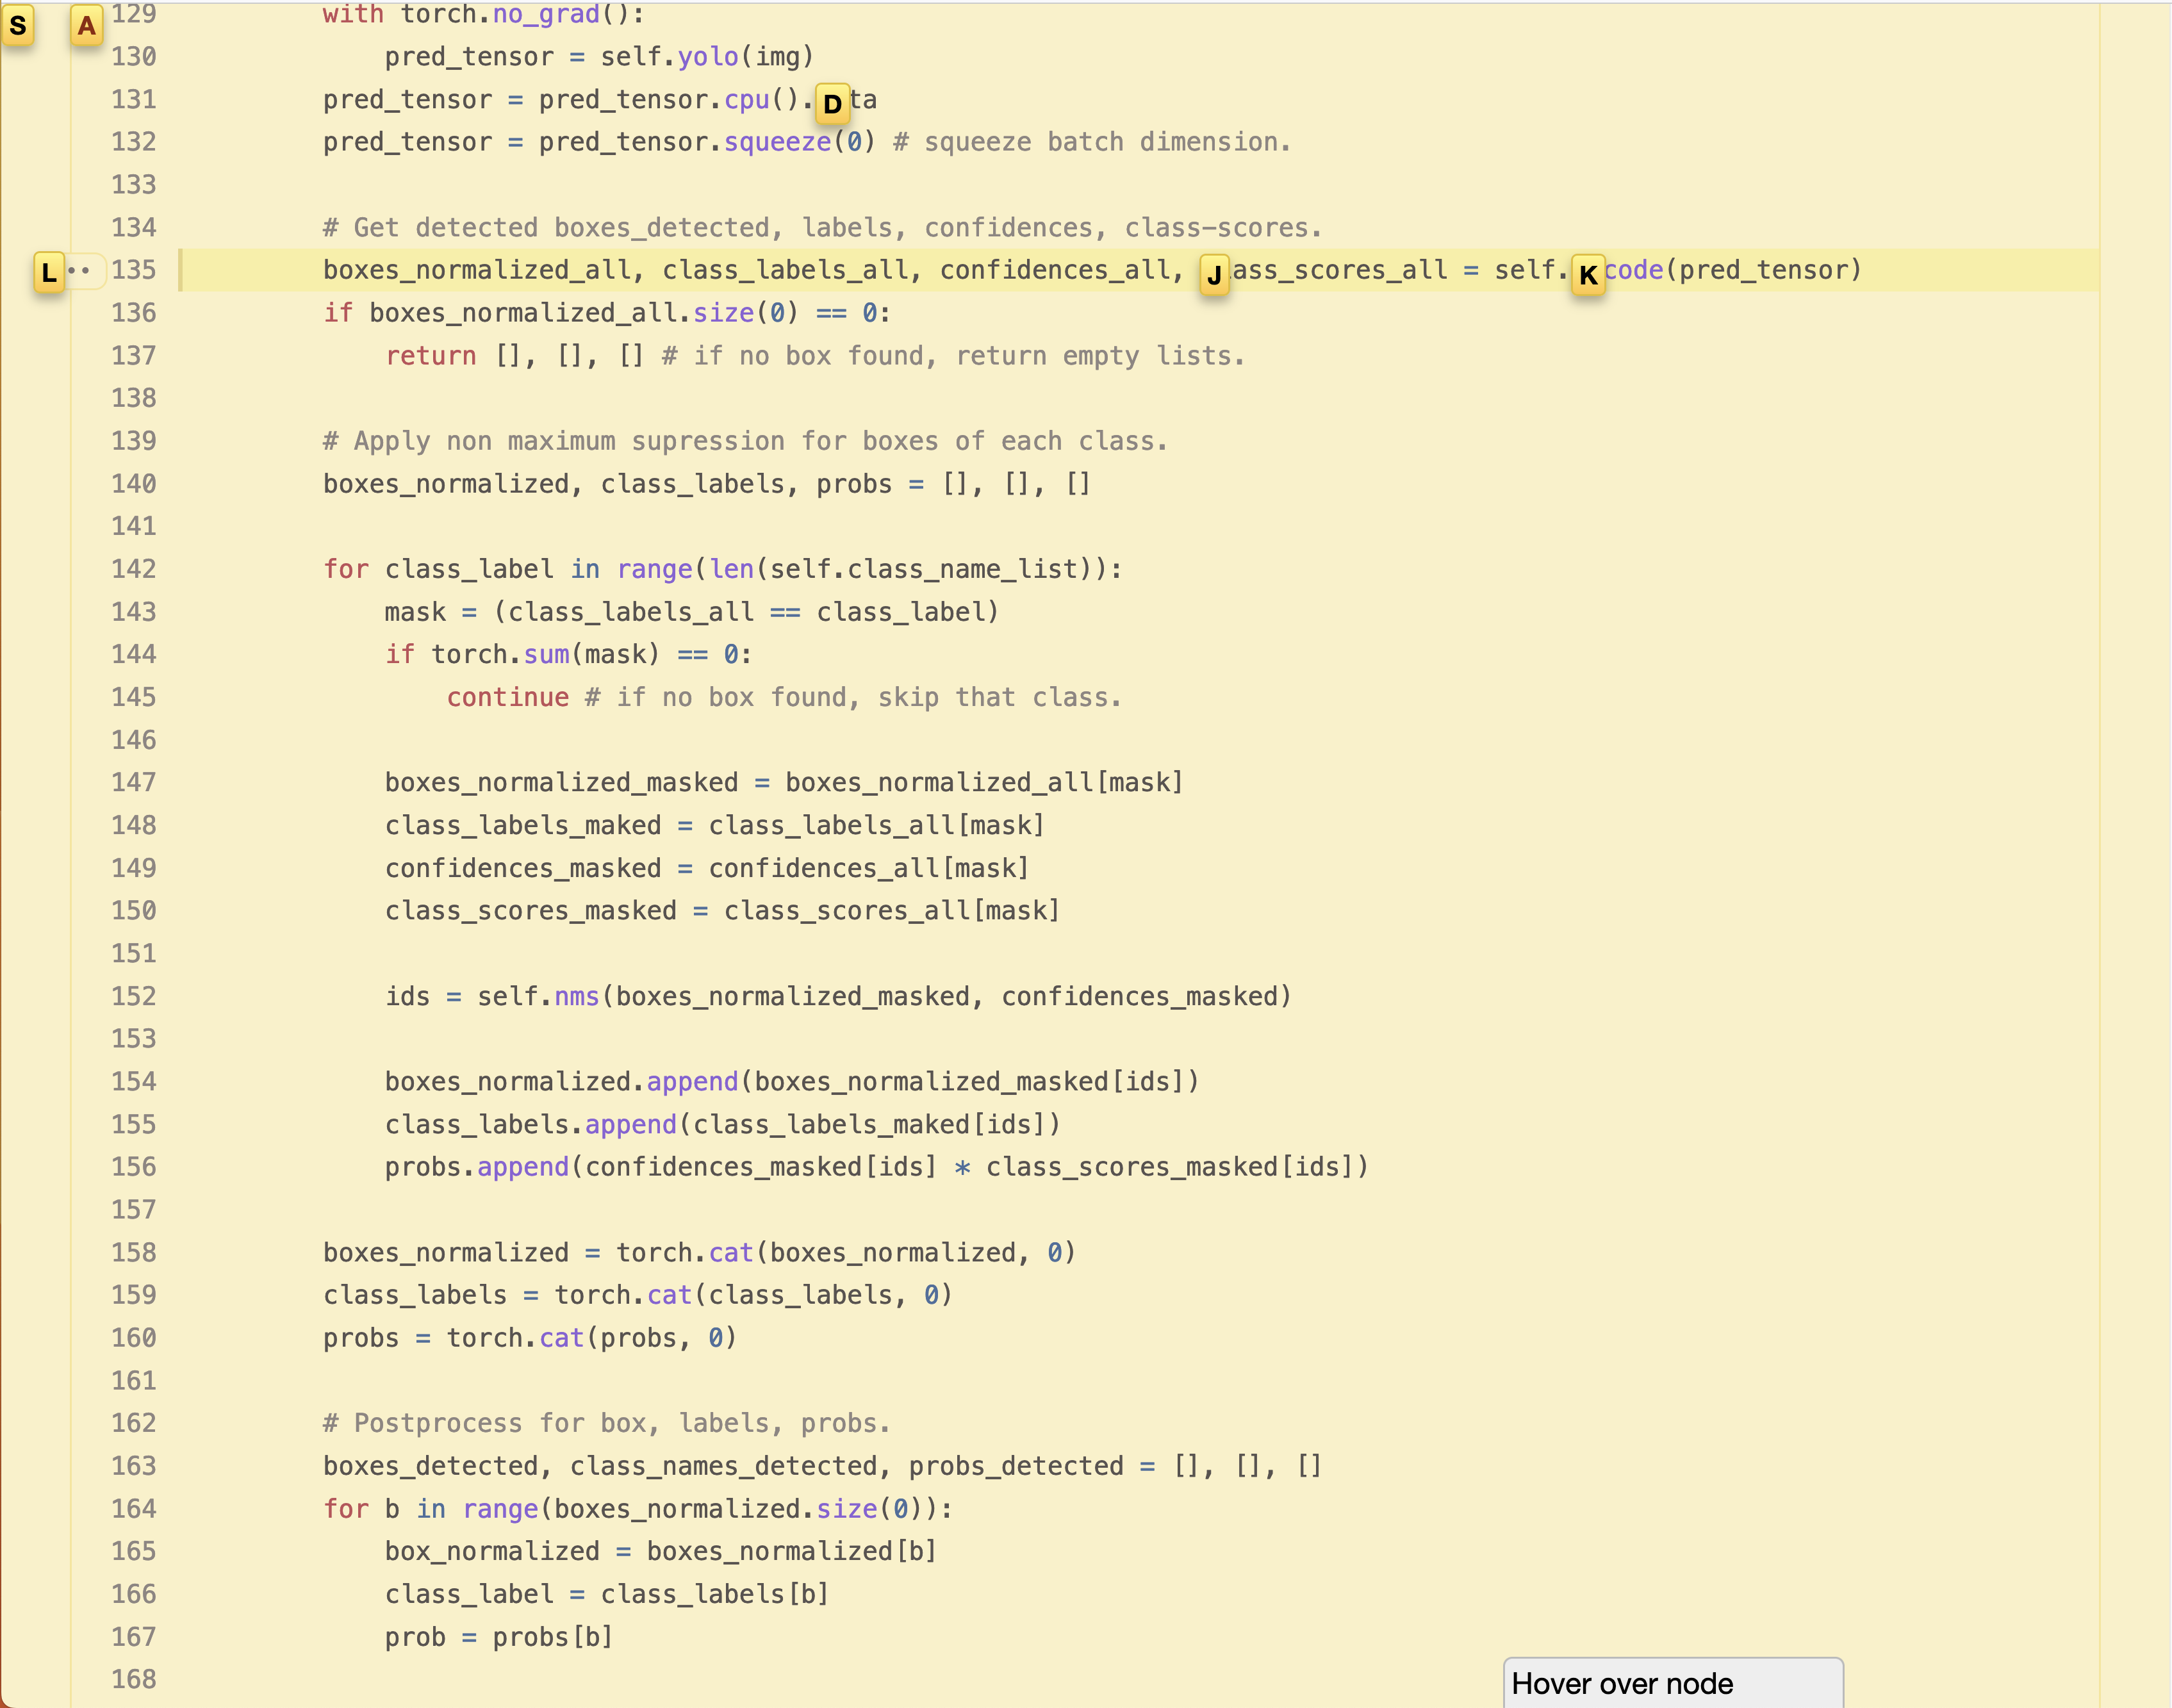Screen dimensions: 2172x1708
Task: Click 'torch.sum' call's sum on line 144
Action: pos(546,654)
